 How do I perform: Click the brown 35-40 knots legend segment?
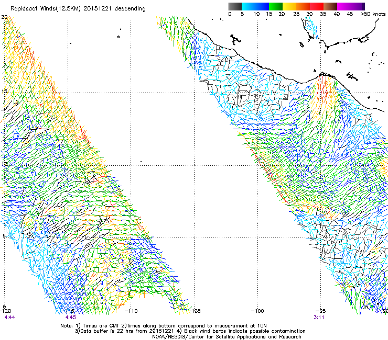tap(330, 6)
